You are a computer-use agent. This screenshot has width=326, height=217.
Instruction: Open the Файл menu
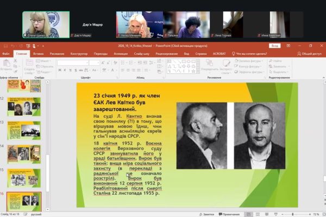click(6, 54)
